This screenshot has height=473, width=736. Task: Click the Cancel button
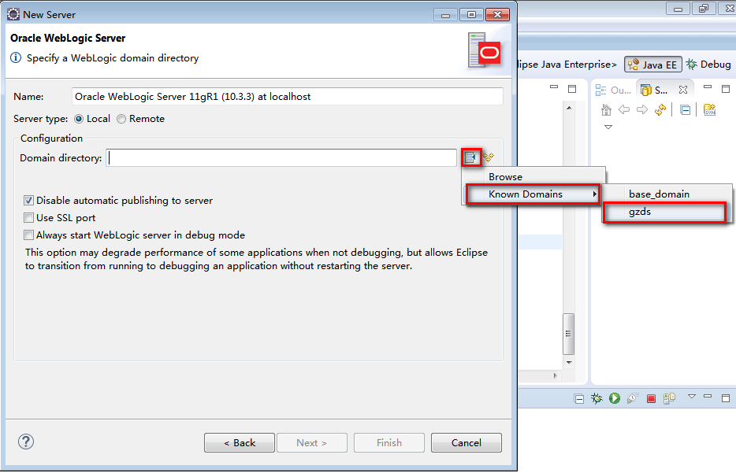click(466, 442)
